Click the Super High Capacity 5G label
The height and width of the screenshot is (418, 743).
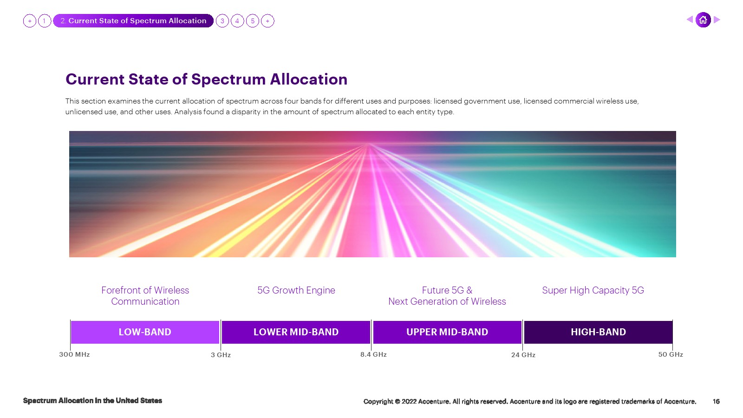pos(593,290)
